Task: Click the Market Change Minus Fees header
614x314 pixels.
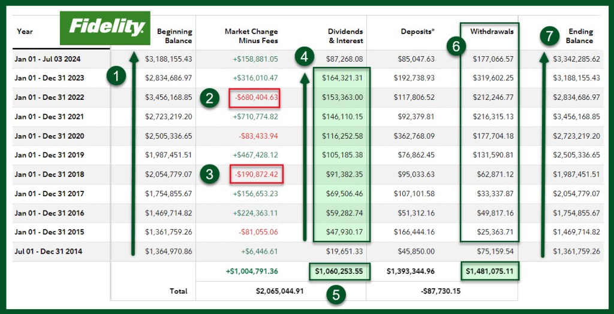Action: pos(251,36)
